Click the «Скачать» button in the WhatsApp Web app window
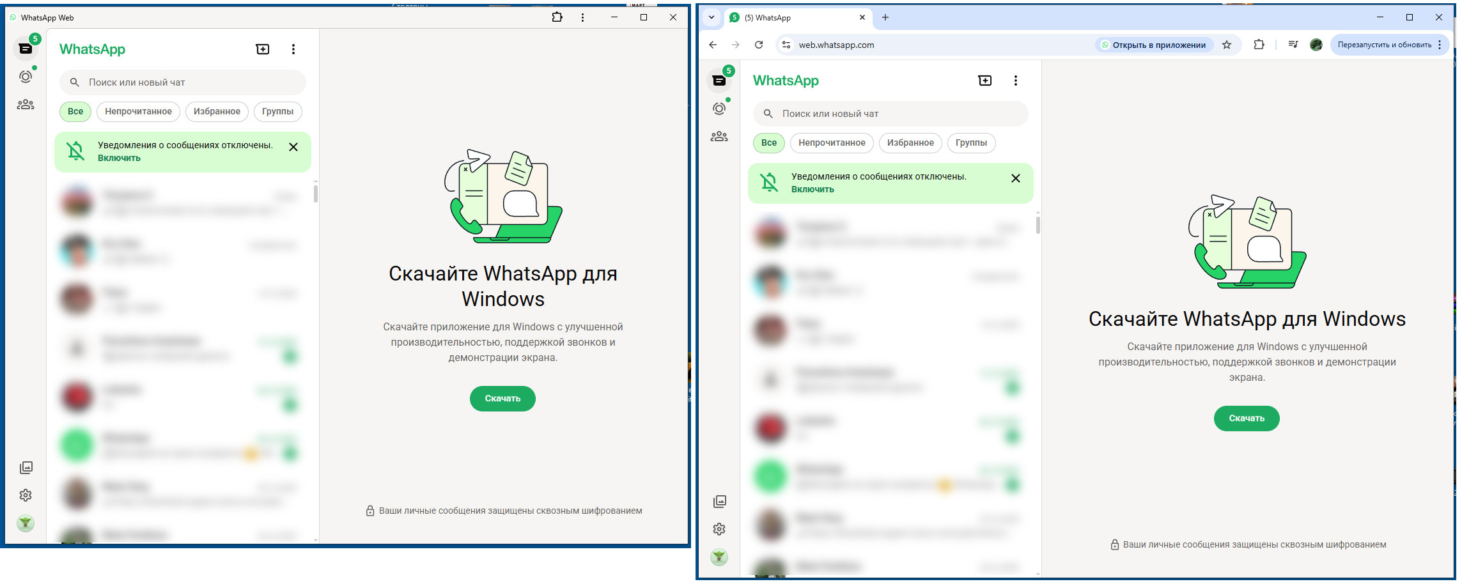Screen dimensions: 1462x584 [502, 399]
